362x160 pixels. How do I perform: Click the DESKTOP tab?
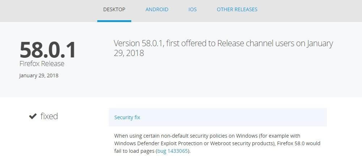point(114,9)
